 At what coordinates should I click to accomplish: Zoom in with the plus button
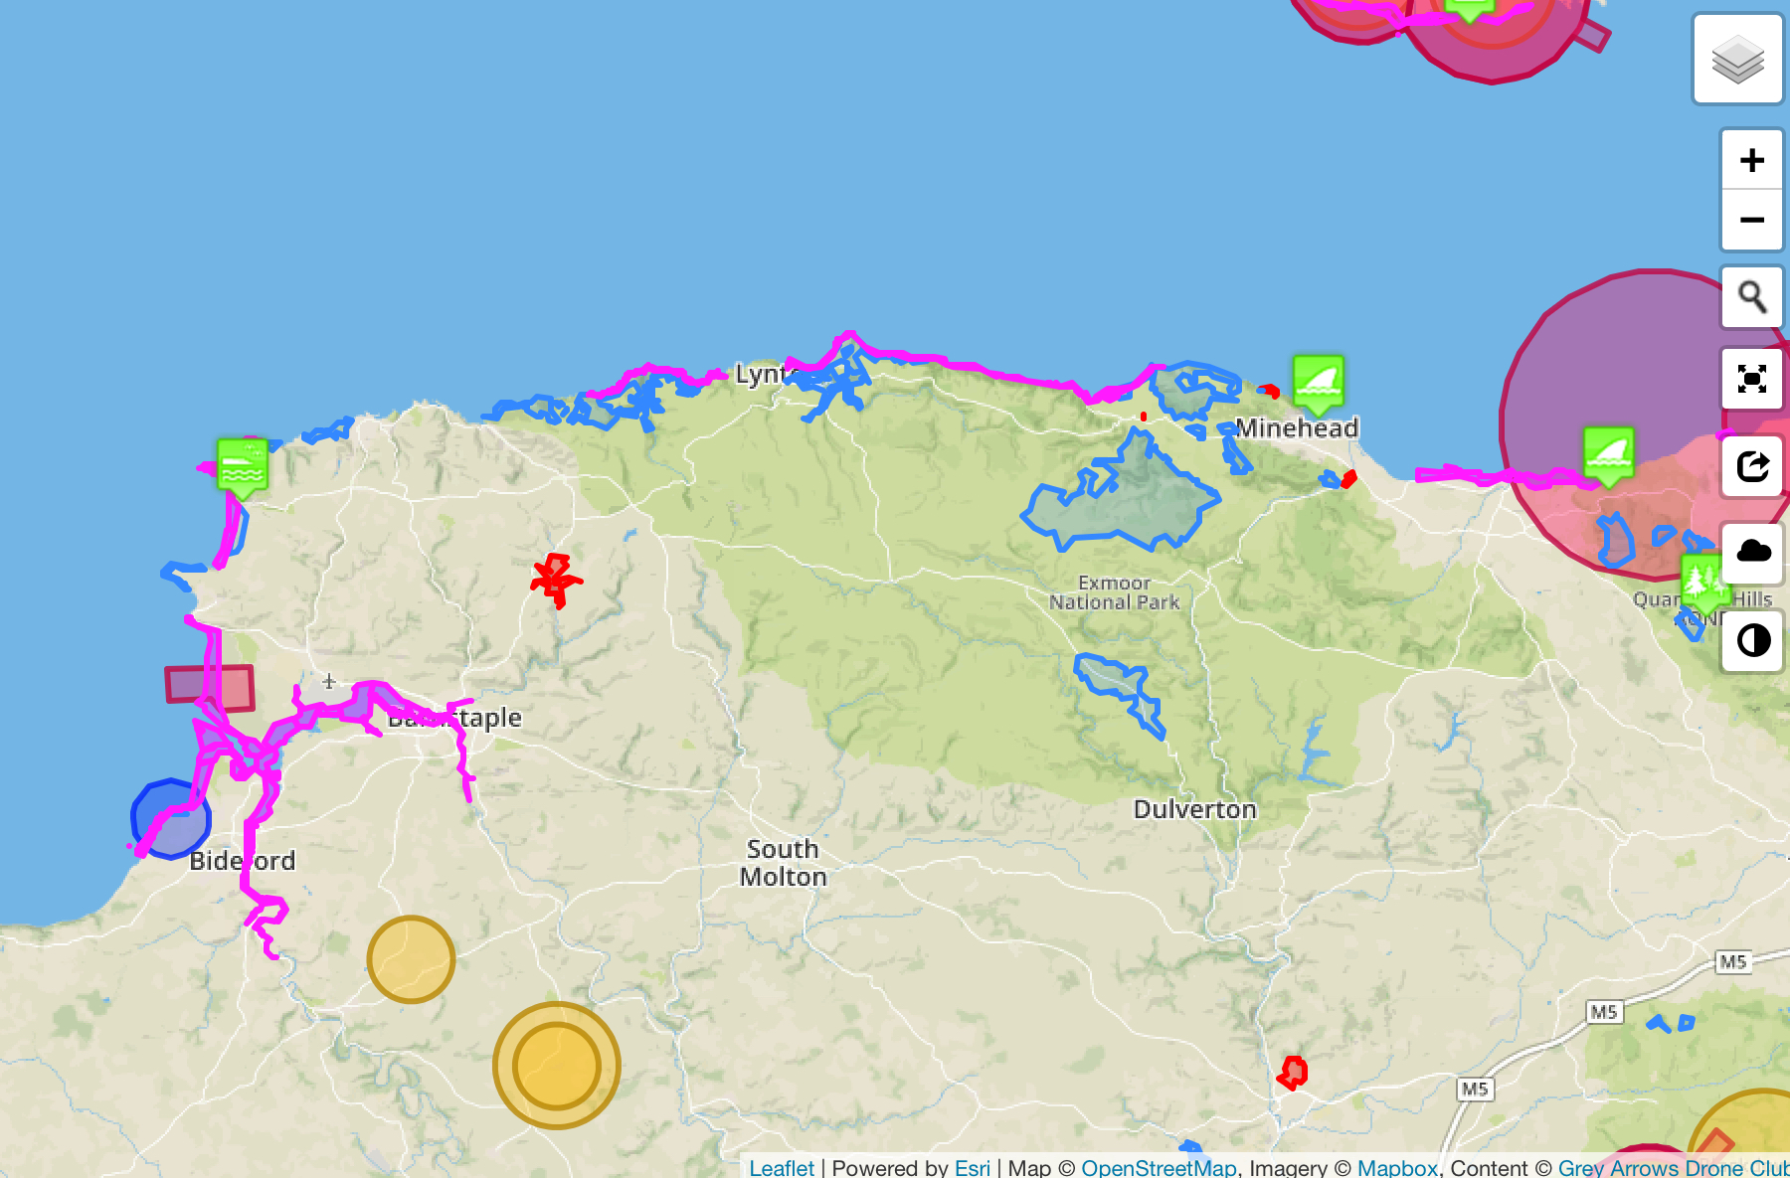1751,160
